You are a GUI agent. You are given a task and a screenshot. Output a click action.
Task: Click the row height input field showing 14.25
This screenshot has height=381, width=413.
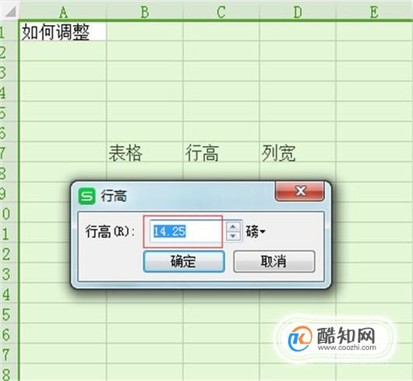tap(185, 231)
